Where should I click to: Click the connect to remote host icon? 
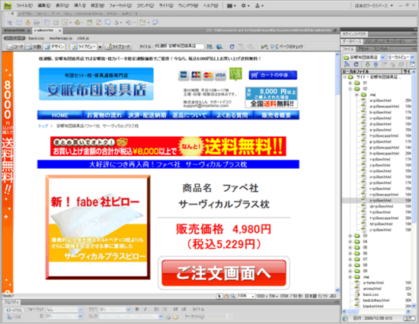click(x=347, y=65)
